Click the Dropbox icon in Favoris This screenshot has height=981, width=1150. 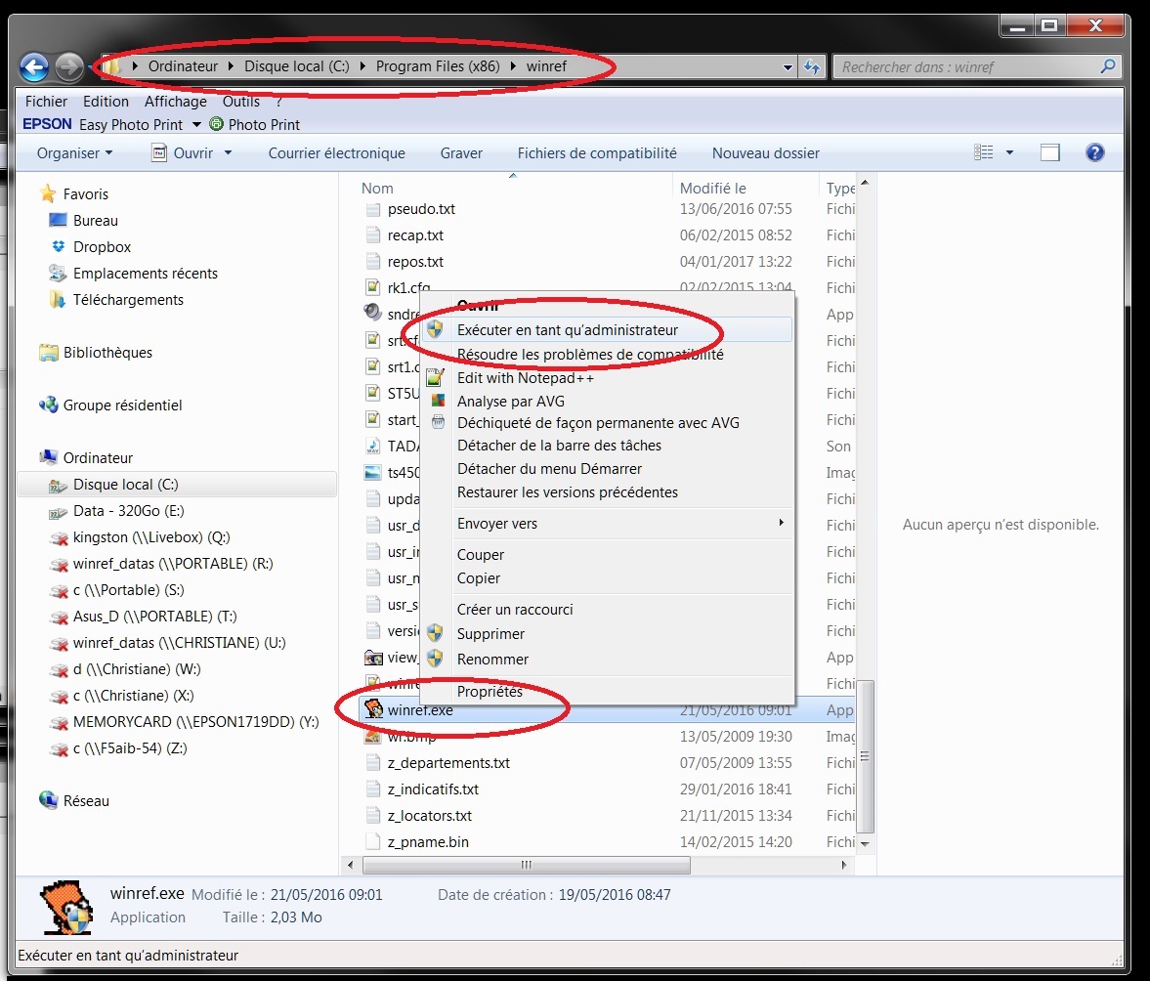coord(59,246)
